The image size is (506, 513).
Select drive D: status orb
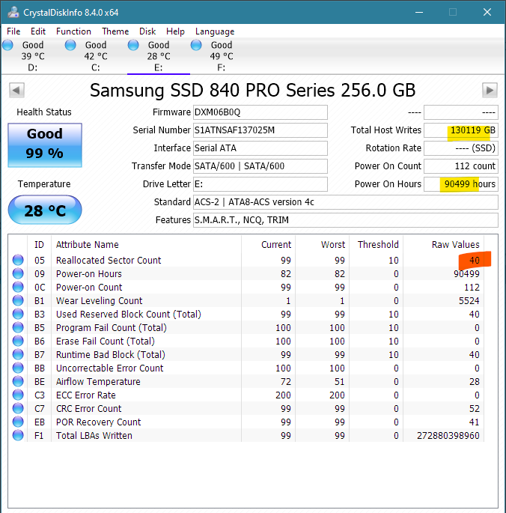(x=7, y=45)
